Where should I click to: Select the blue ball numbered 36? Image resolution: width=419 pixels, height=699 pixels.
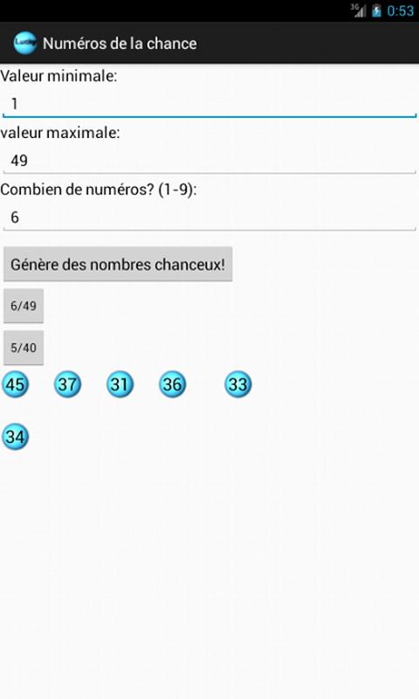pyautogui.click(x=172, y=384)
